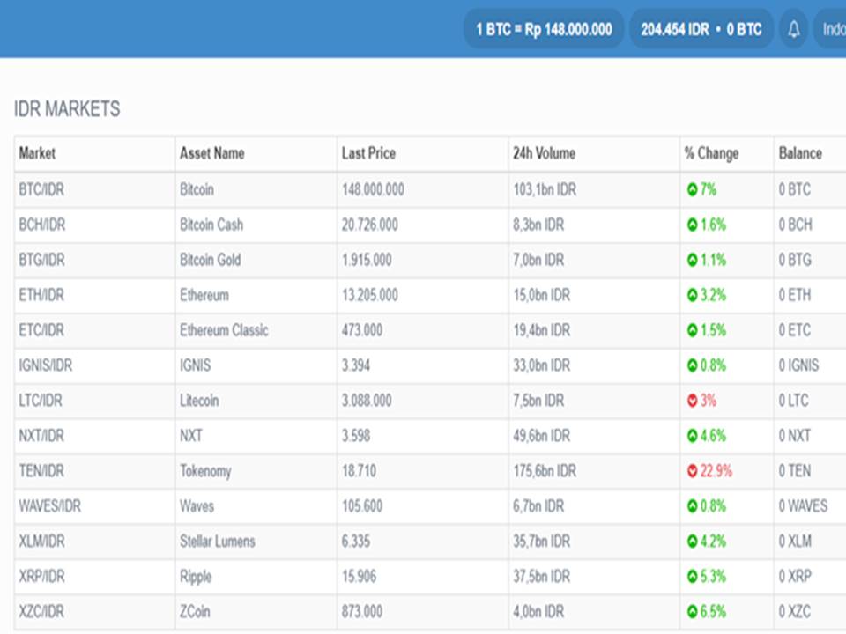The height and width of the screenshot is (634, 846).
Task: Sort by the Market column header
Action: tap(37, 153)
